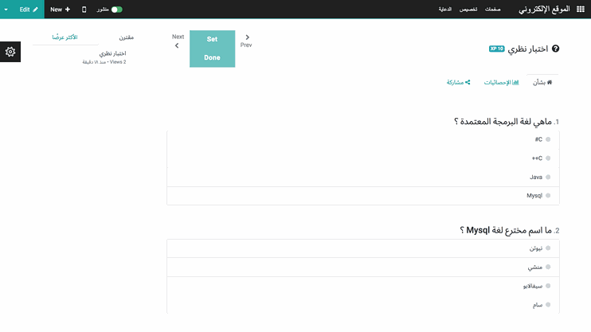This screenshot has width=591, height=332.
Task: Open the الأكثر عرضًا most viewed tab
Action: 65,37
